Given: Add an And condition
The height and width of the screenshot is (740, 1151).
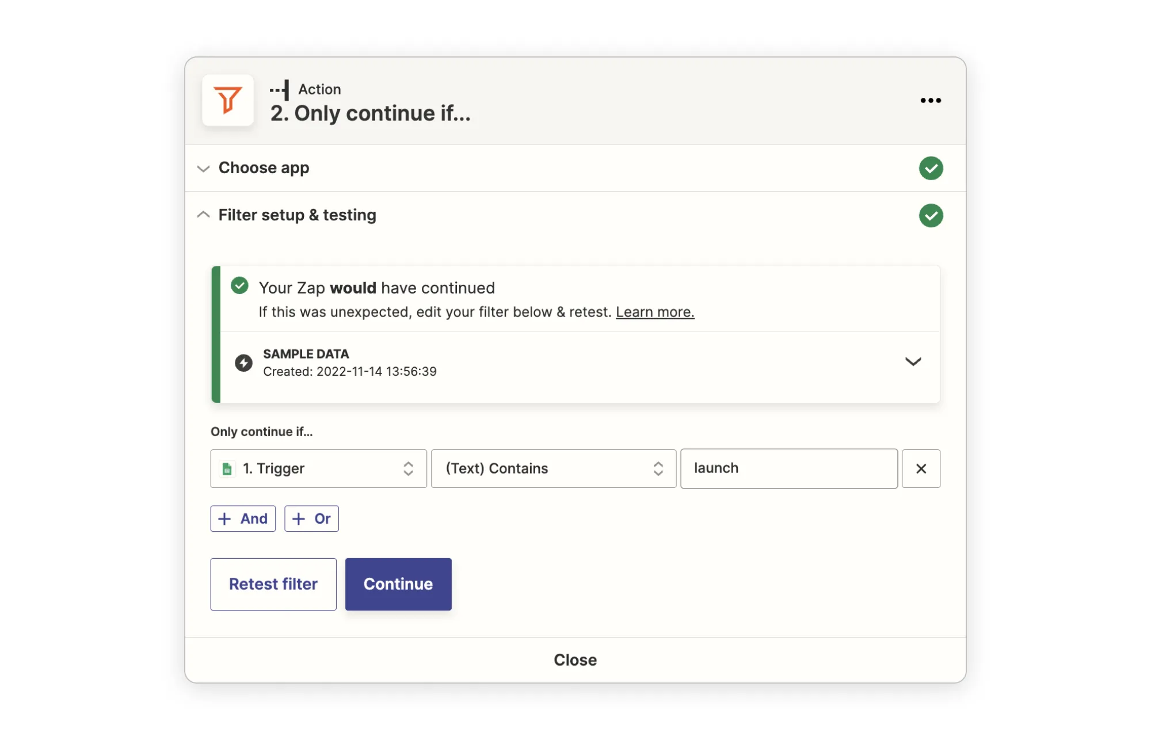Looking at the screenshot, I should [x=243, y=518].
